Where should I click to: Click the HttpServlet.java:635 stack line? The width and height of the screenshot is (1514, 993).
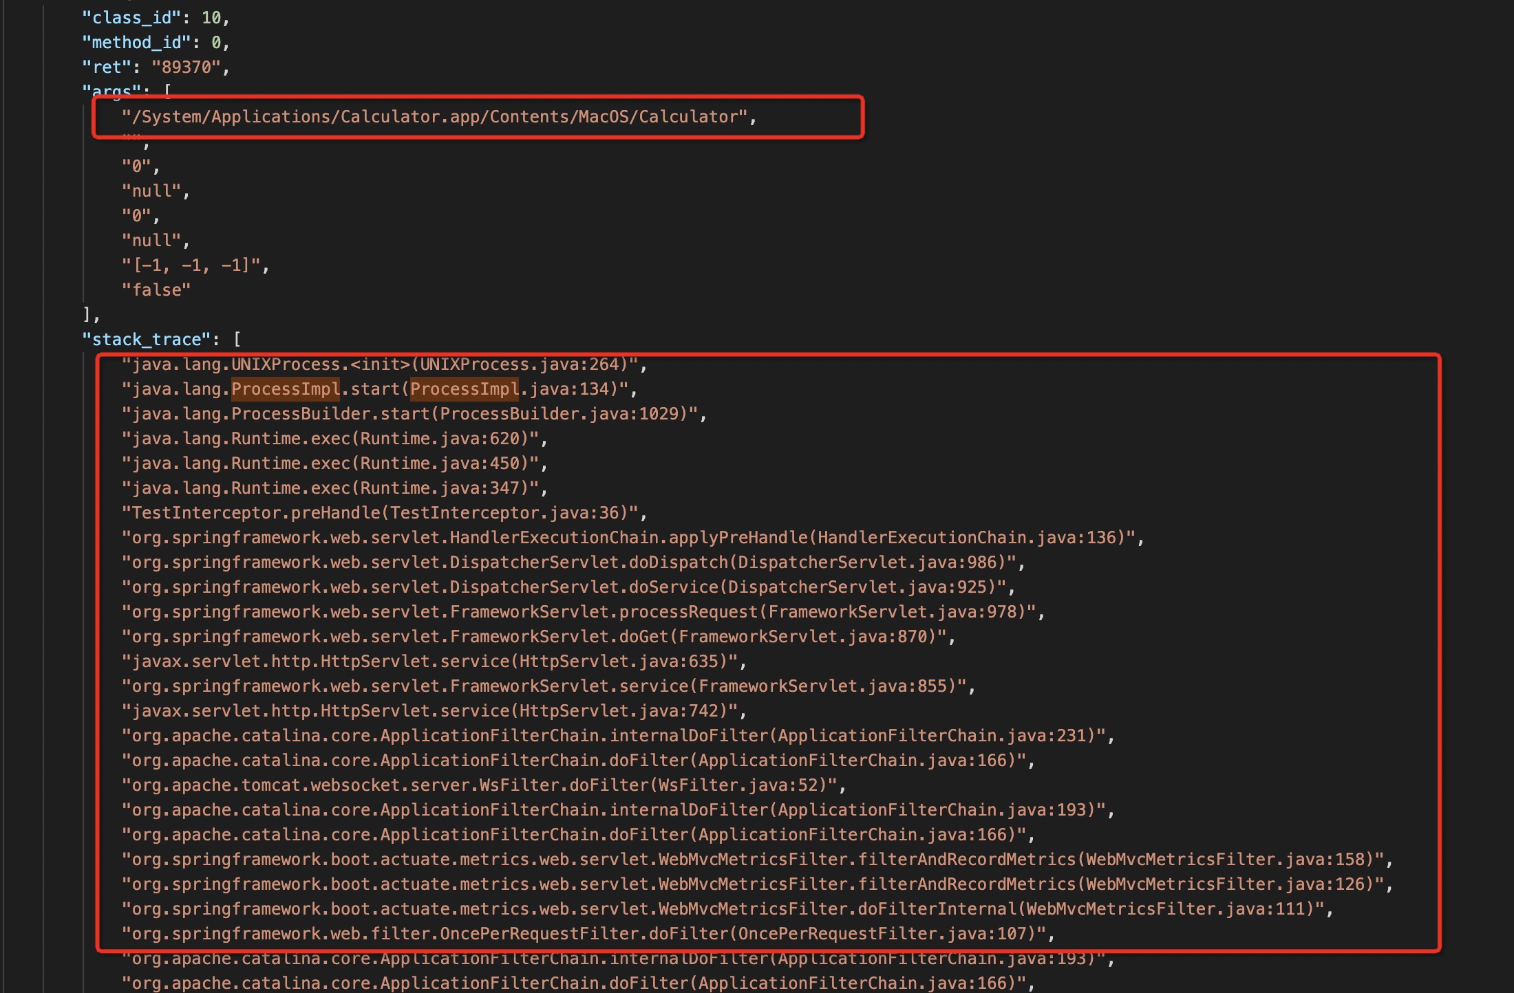429,662
